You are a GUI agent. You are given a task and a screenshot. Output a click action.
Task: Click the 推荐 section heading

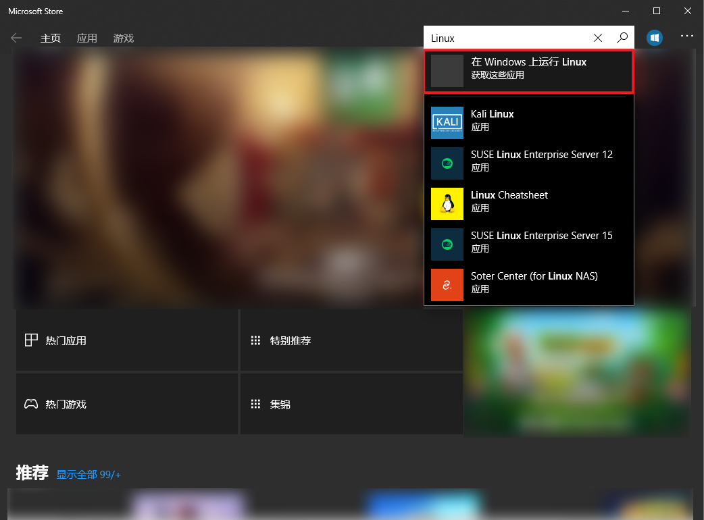coord(32,473)
